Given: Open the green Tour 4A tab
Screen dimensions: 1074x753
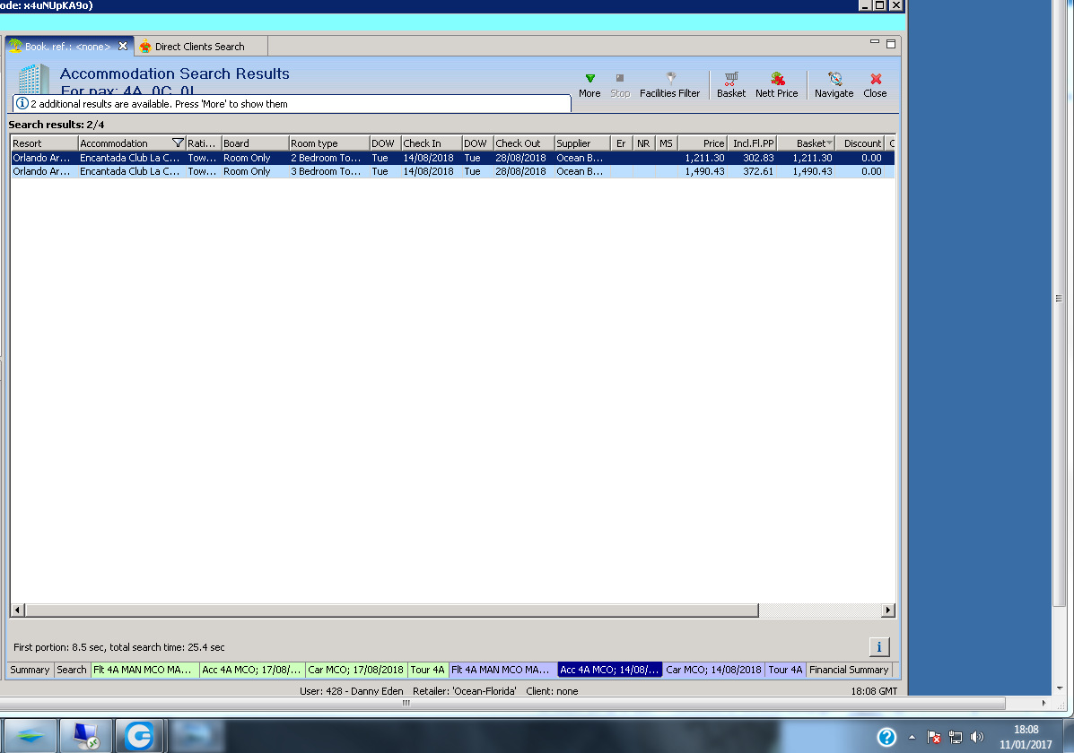Looking at the screenshot, I should (427, 670).
